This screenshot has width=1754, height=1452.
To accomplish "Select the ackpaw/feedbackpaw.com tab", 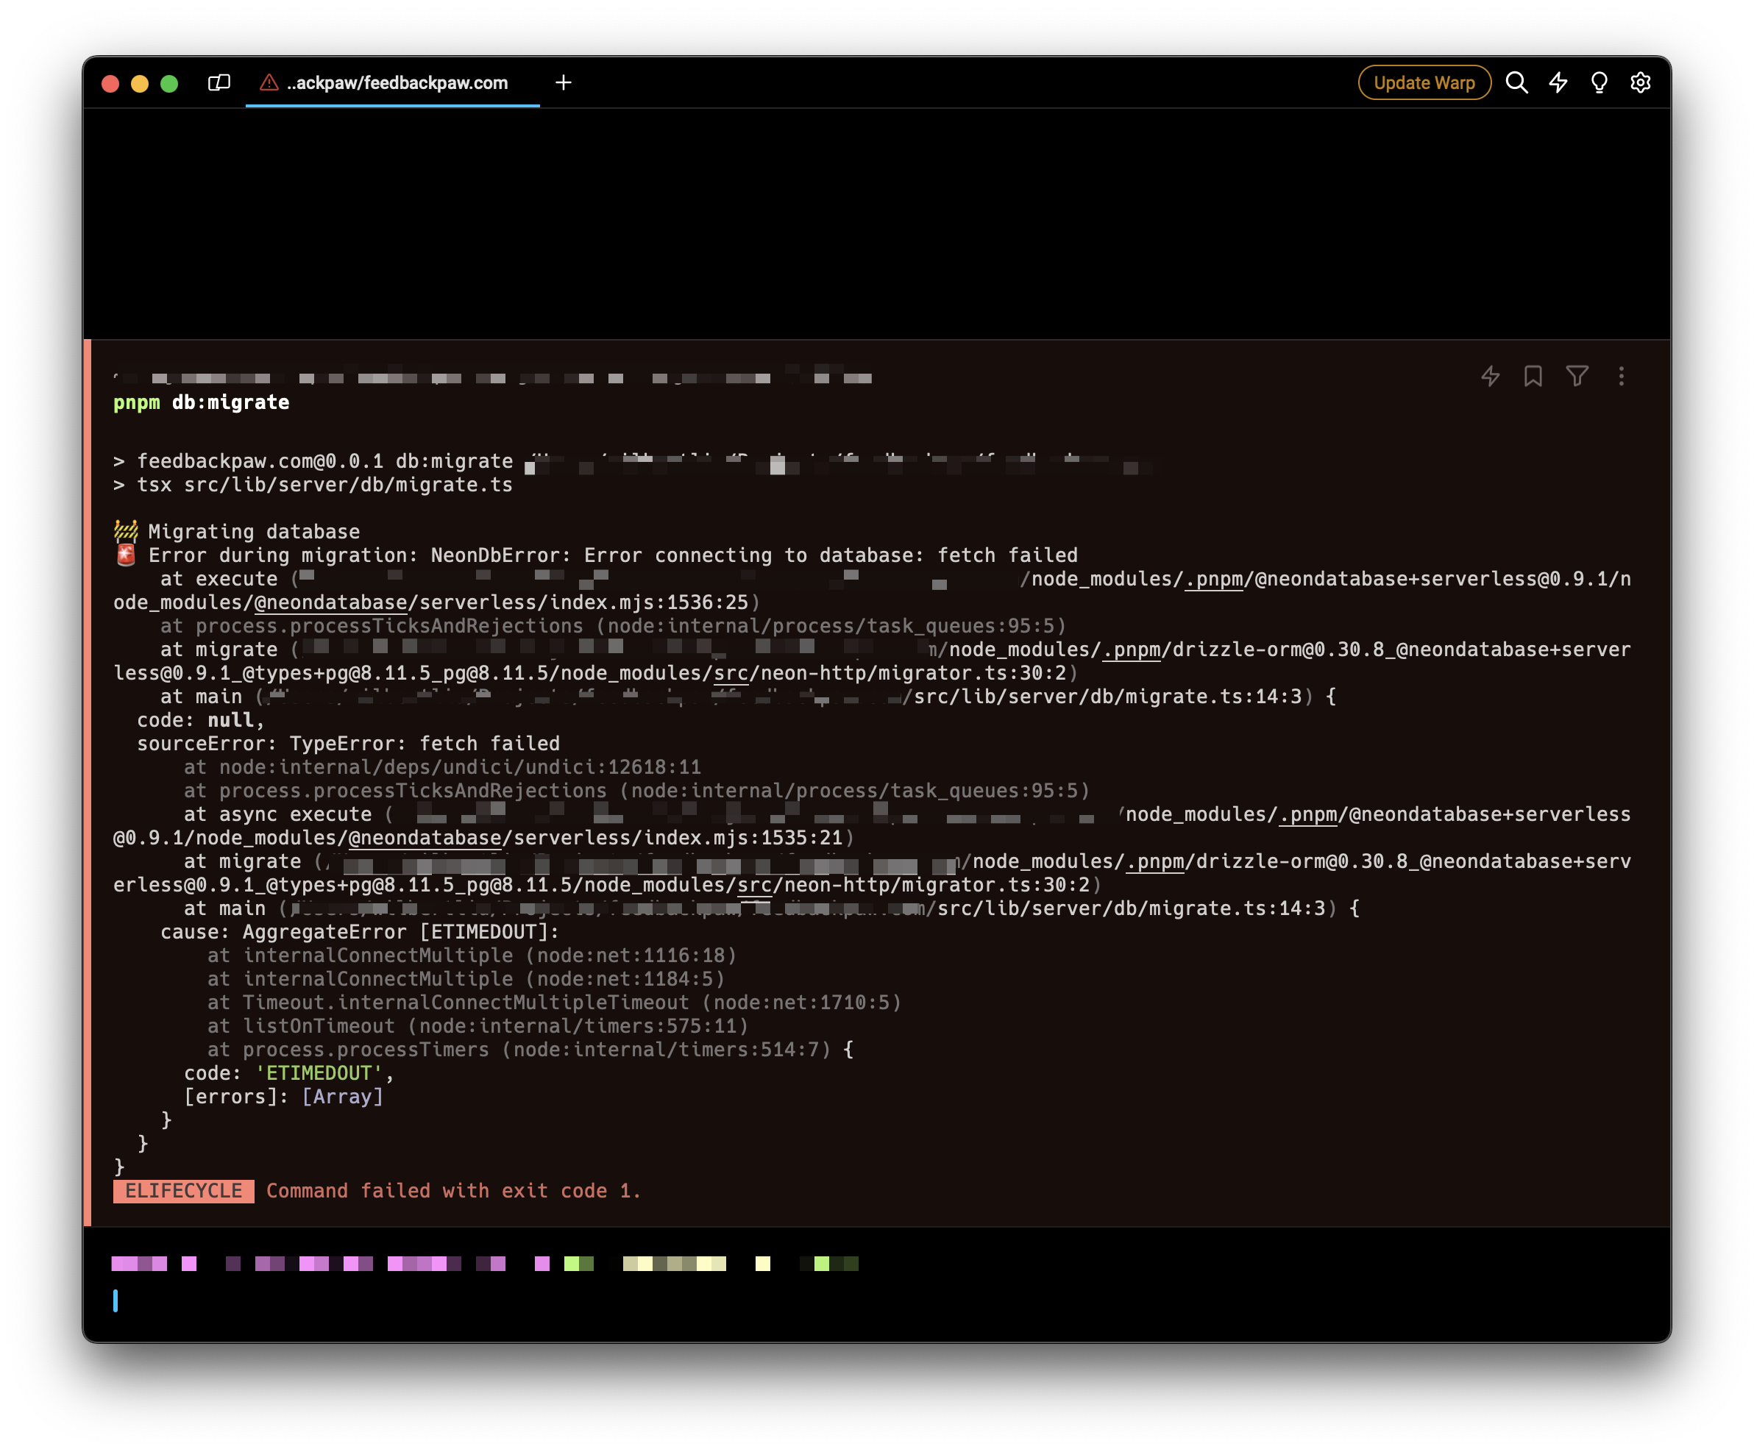I will pyautogui.click(x=397, y=82).
